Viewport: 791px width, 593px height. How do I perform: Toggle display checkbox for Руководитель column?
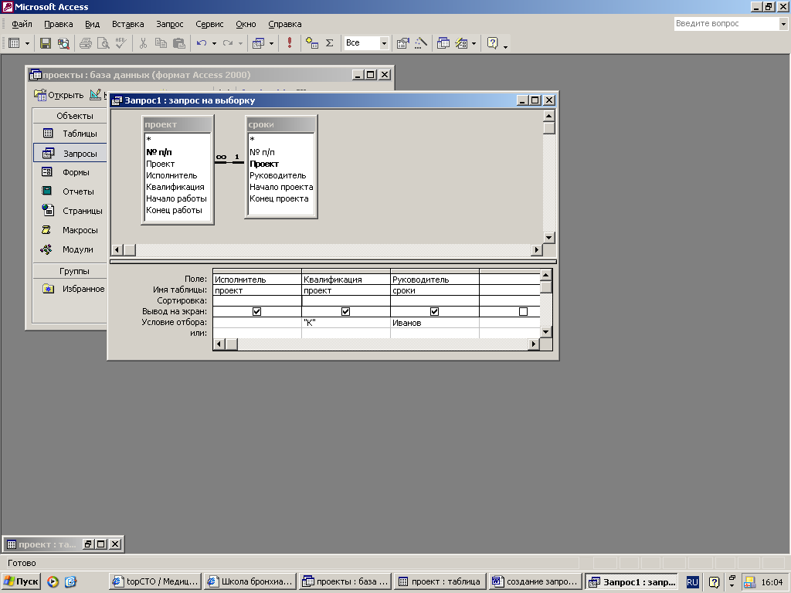point(434,312)
